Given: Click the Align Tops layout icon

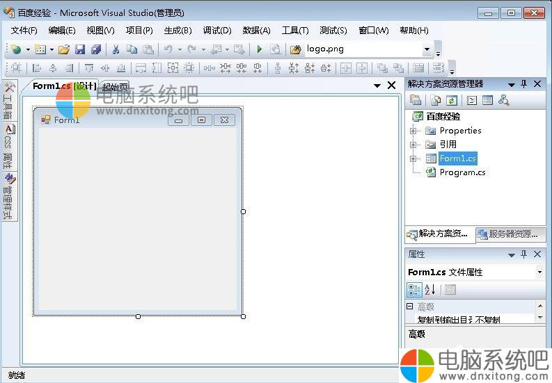Looking at the screenshot, I should (x=88, y=68).
